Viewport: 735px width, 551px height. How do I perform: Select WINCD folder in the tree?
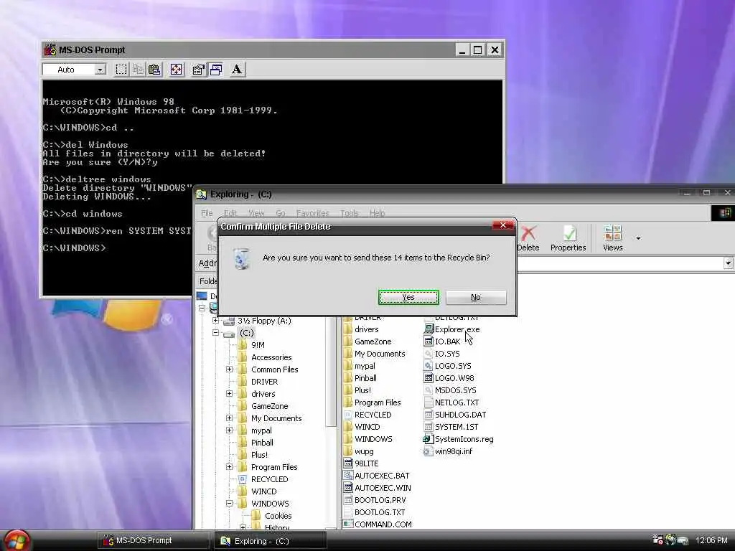264,491
